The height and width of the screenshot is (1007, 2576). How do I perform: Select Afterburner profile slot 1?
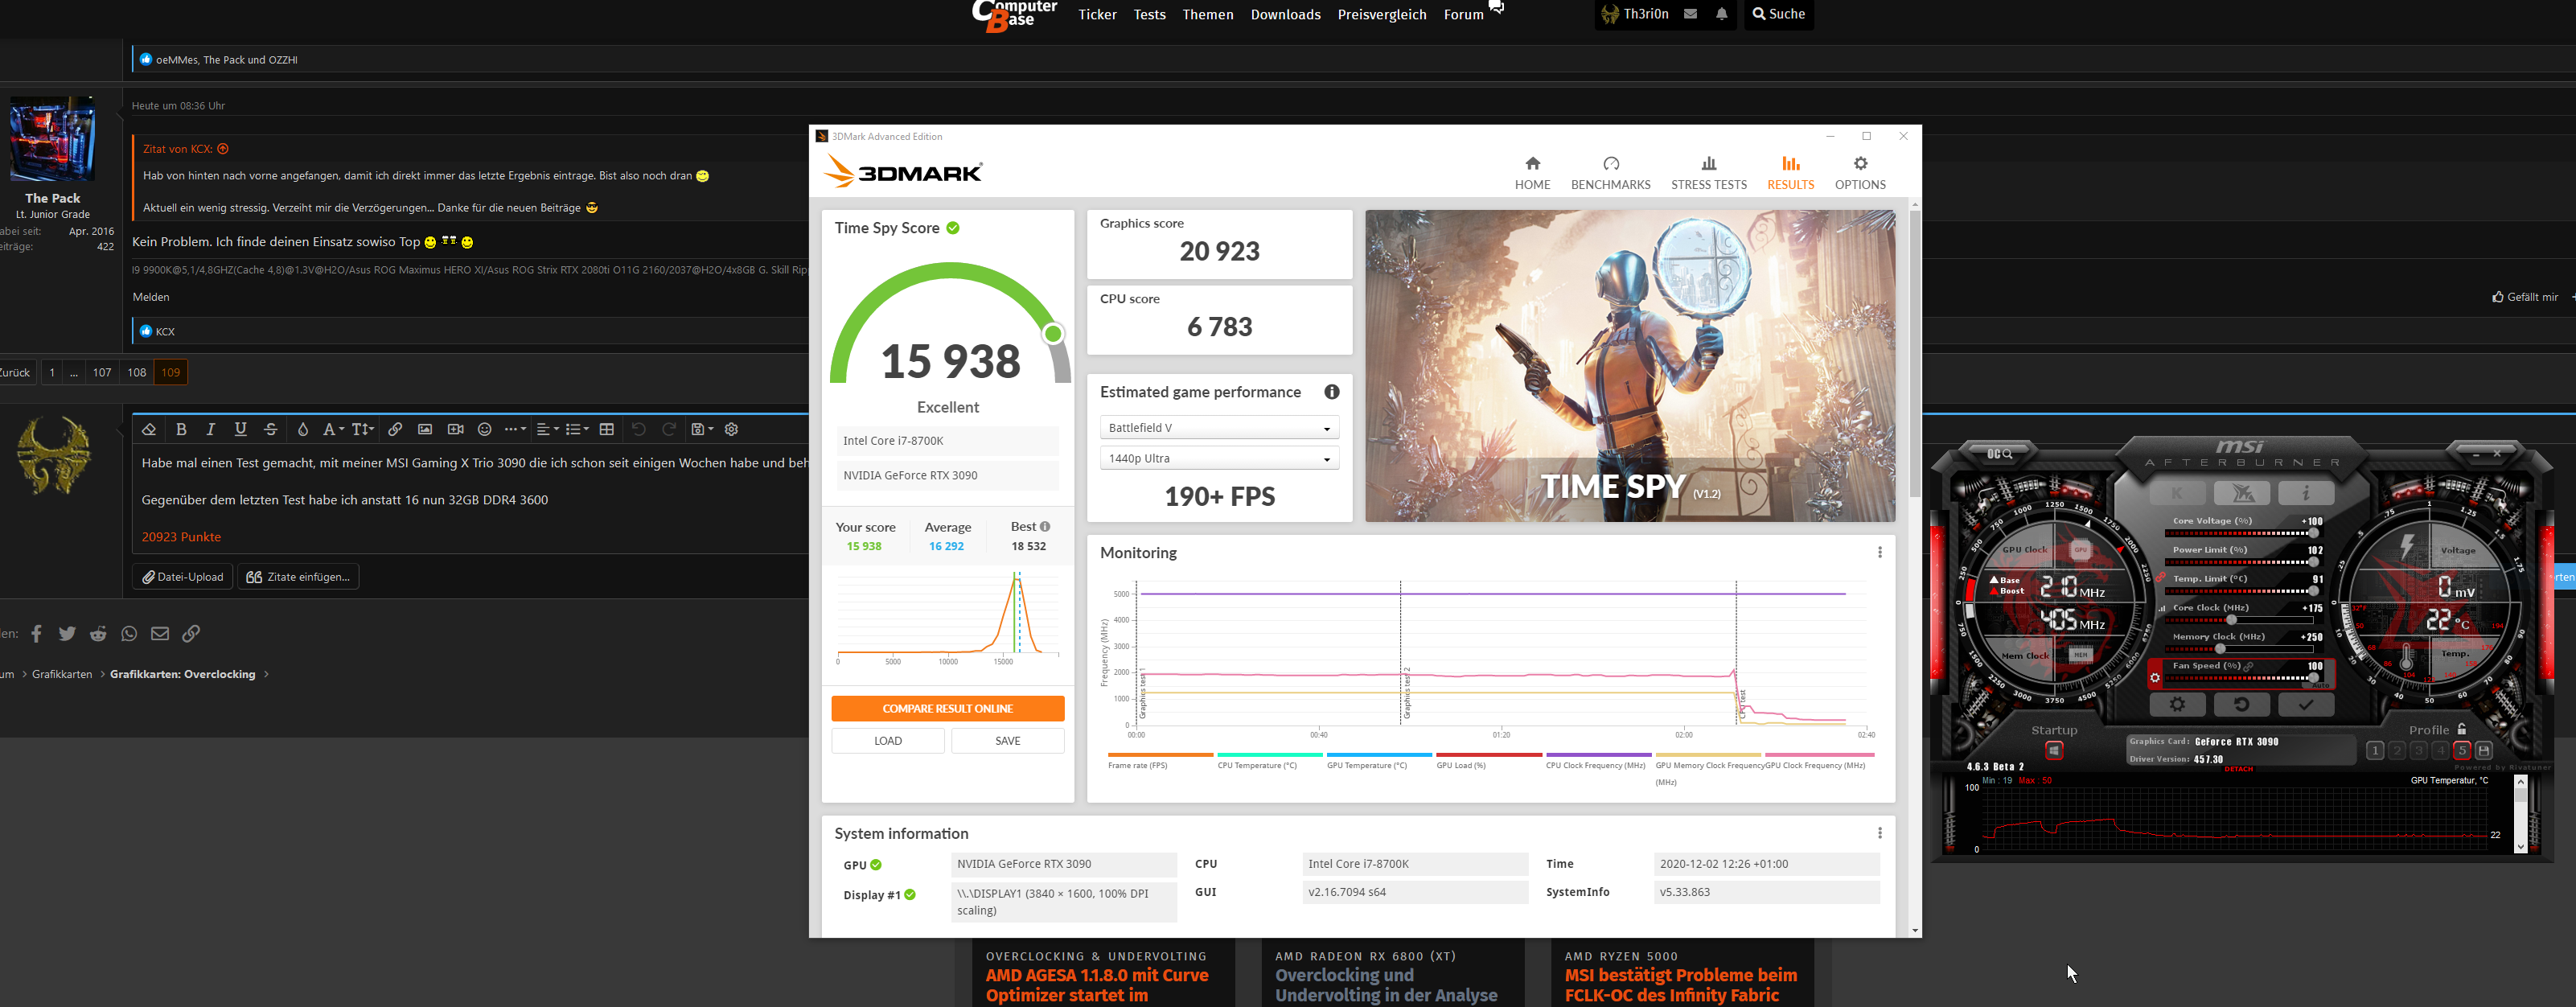point(2375,751)
